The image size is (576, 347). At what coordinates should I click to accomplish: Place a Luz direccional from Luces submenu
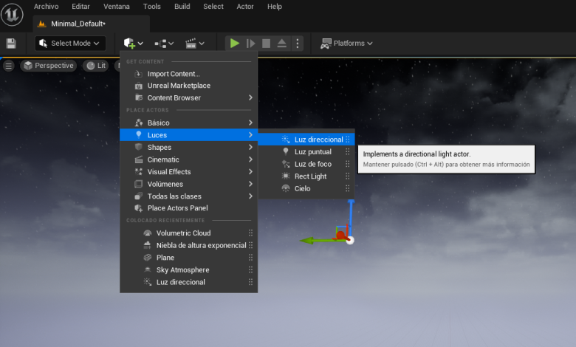coord(306,140)
